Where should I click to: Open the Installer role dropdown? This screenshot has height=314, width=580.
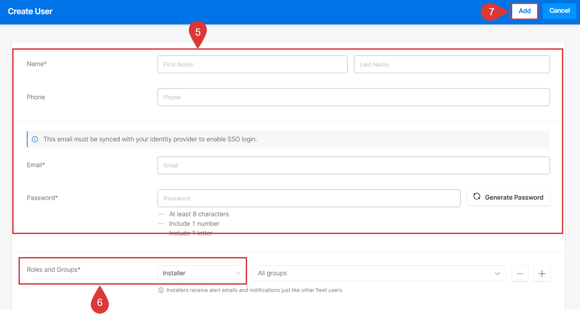click(x=201, y=273)
